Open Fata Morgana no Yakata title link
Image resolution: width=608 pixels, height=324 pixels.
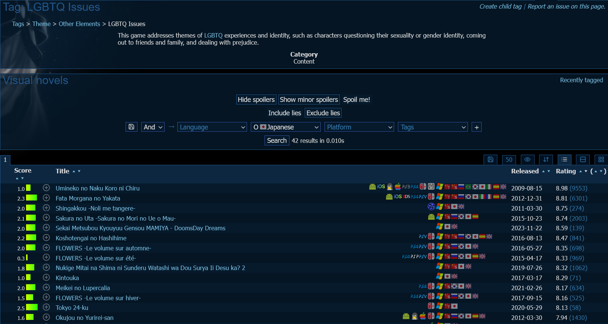click(88, 198)
